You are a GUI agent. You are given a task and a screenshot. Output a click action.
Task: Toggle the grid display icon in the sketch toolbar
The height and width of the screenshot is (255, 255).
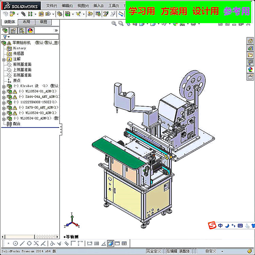click(x=97, y=243)
